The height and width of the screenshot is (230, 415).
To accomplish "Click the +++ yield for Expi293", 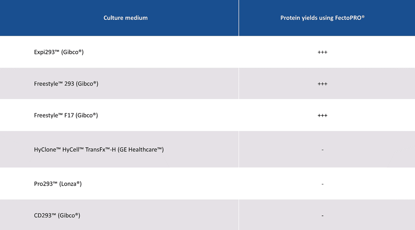I will [x=322, y=52].
